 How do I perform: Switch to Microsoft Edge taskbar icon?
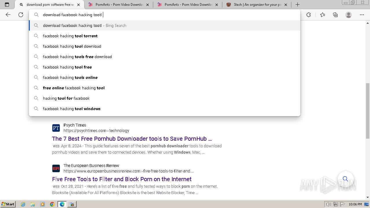point(62,204)
